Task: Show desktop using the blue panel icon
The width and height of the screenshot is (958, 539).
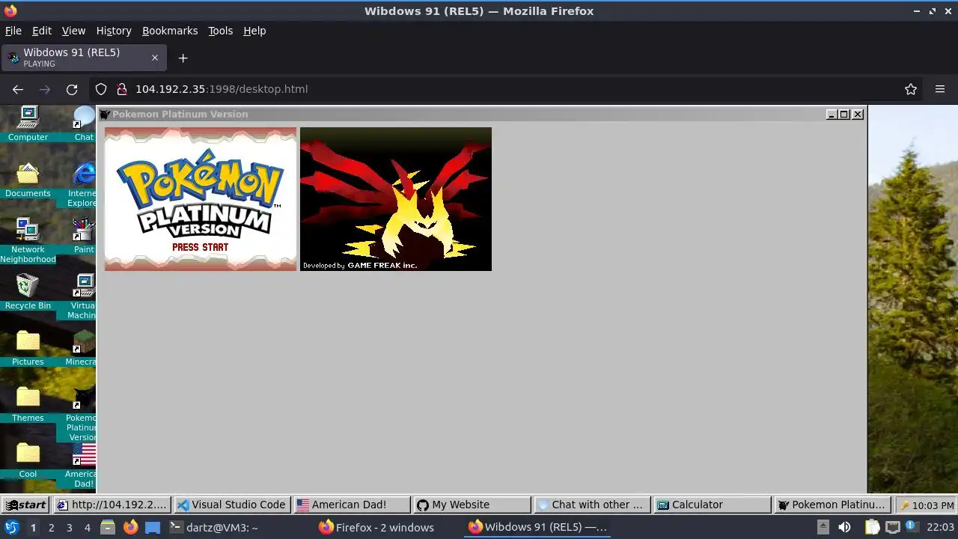Action: (153, 527)
